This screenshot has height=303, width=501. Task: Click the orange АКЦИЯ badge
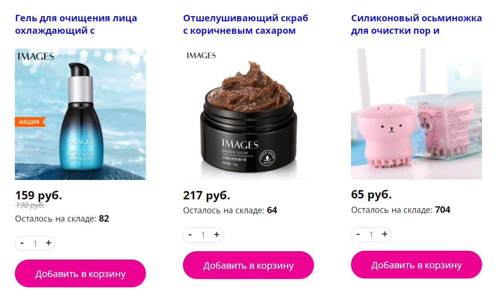pyautogui.click(x=30, y=122)
